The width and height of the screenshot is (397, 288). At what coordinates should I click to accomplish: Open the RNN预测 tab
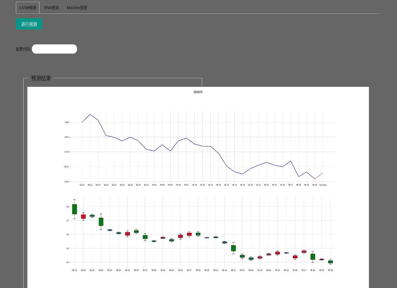51,8
